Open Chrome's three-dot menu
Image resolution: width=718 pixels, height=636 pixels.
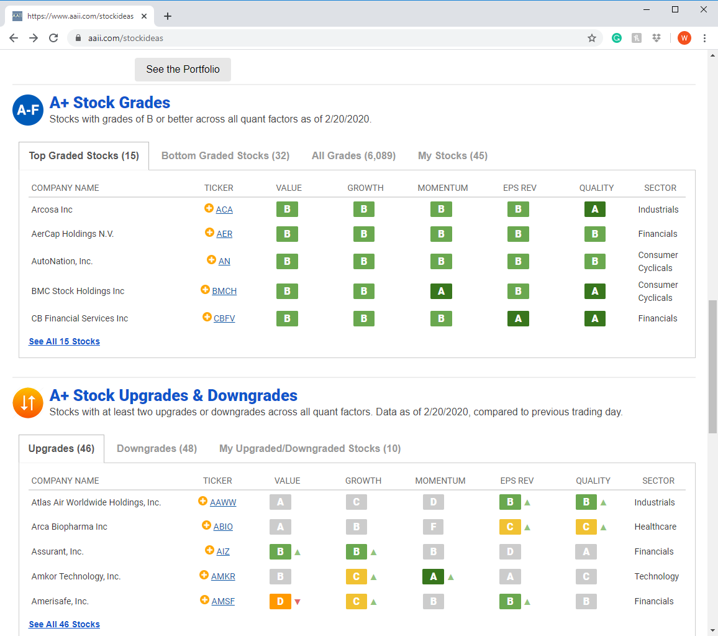(704, 38)
